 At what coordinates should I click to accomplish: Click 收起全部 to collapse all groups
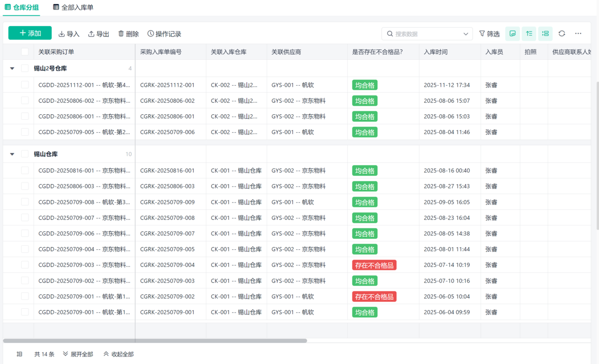(x=118, y=354)
